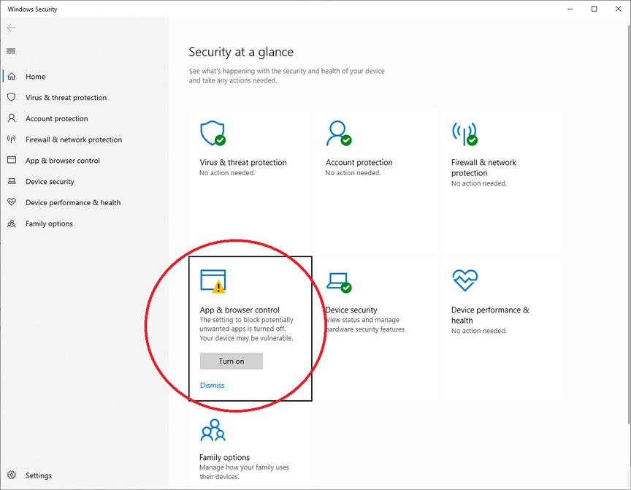
Task: Open the Device performance & health heart icon
Action: [464, 280]
